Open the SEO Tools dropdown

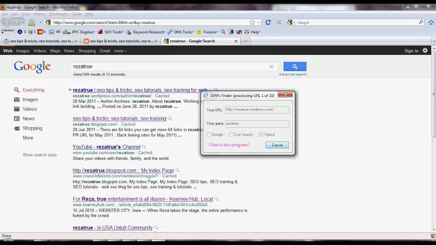110,32
